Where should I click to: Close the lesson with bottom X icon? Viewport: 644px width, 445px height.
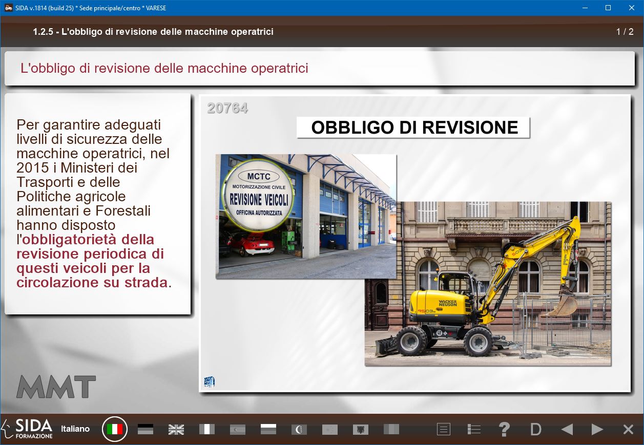(x=628, y=429)
